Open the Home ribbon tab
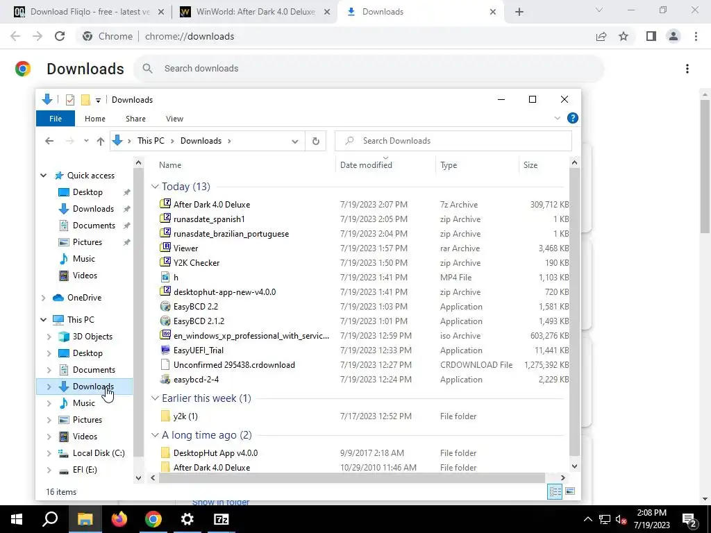 coord(94,119)
